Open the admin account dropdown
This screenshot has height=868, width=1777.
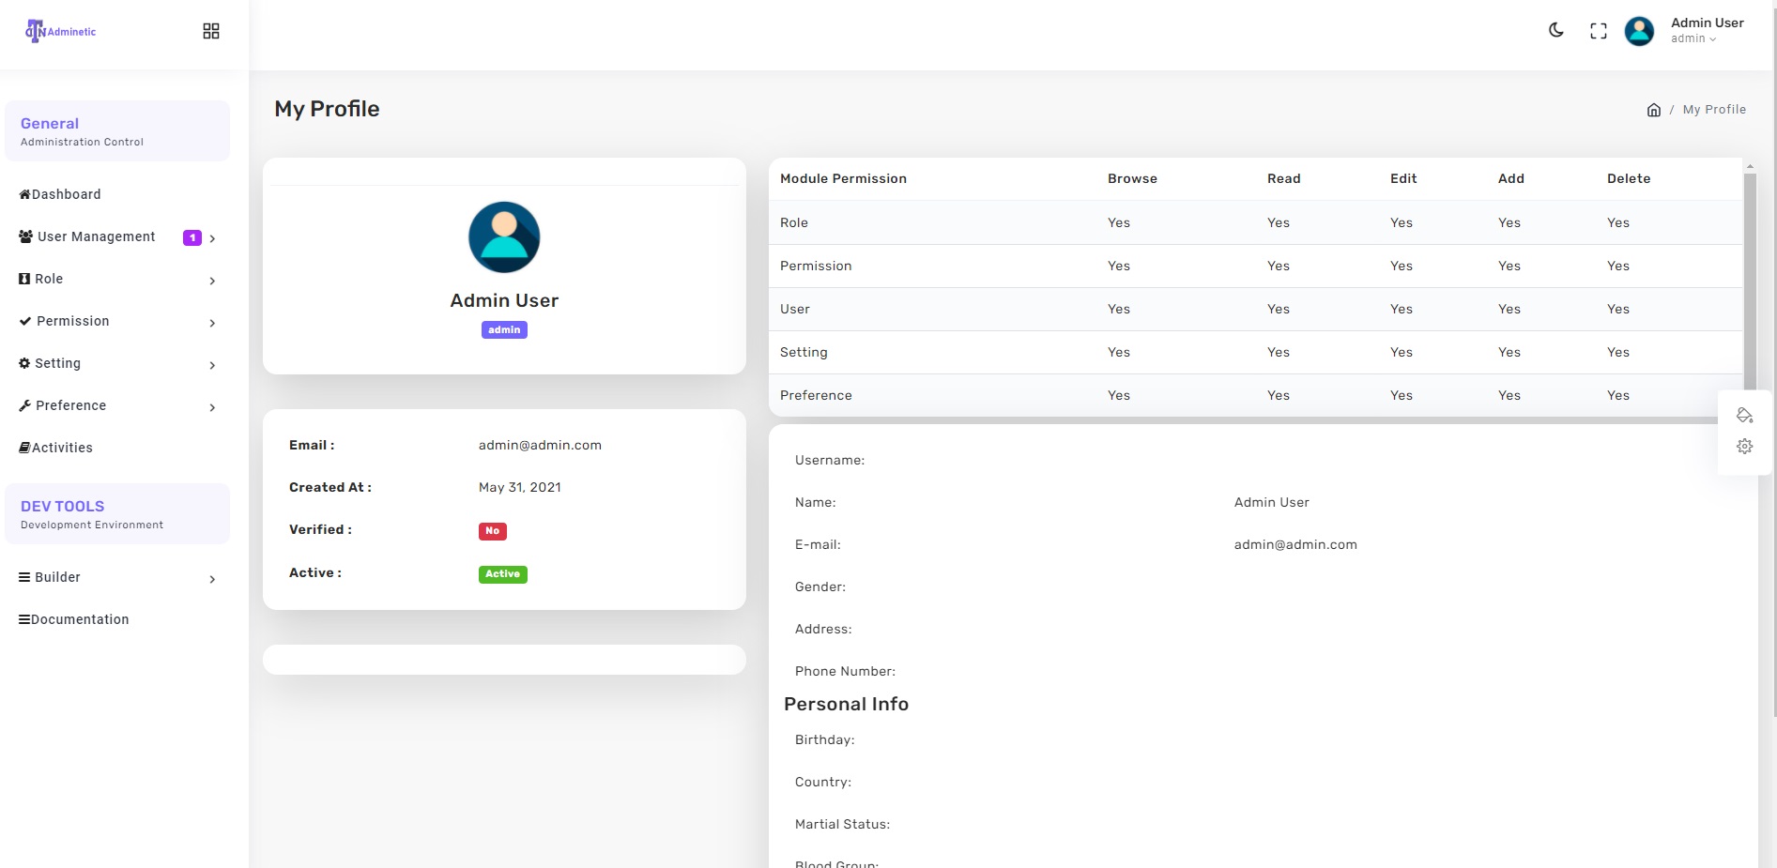pyautogui.click(x=1695, y=38)
